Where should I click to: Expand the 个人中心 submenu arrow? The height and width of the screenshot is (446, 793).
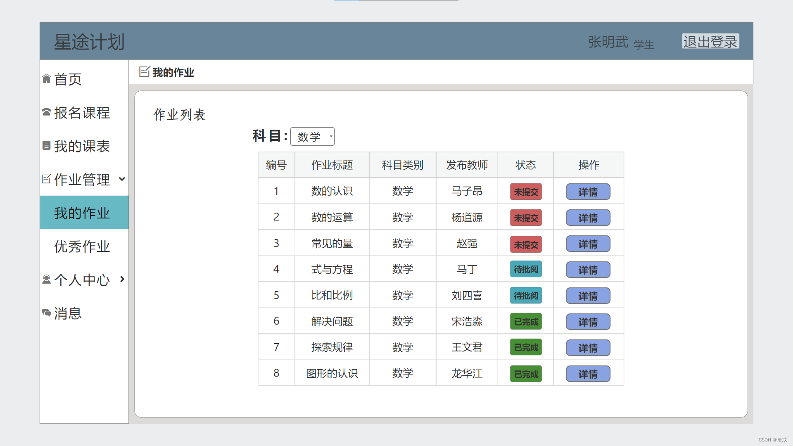(122, 279)
